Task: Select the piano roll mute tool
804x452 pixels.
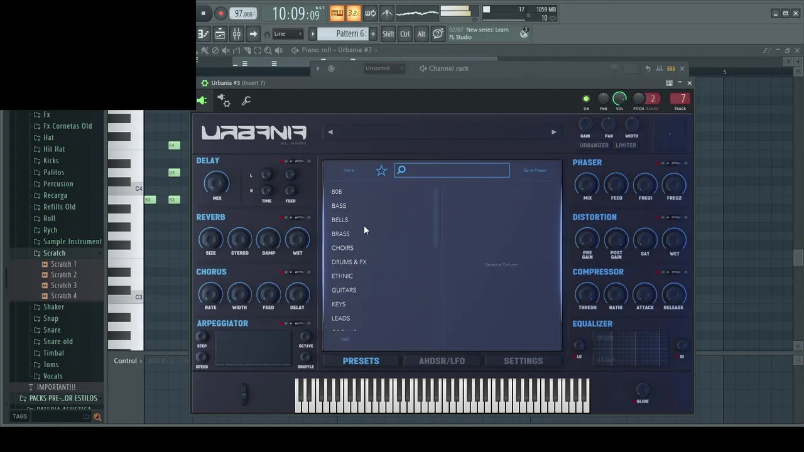Action: click(x=225, y=50)
